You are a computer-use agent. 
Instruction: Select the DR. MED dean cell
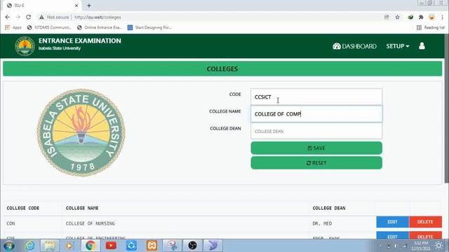point(322,223)
